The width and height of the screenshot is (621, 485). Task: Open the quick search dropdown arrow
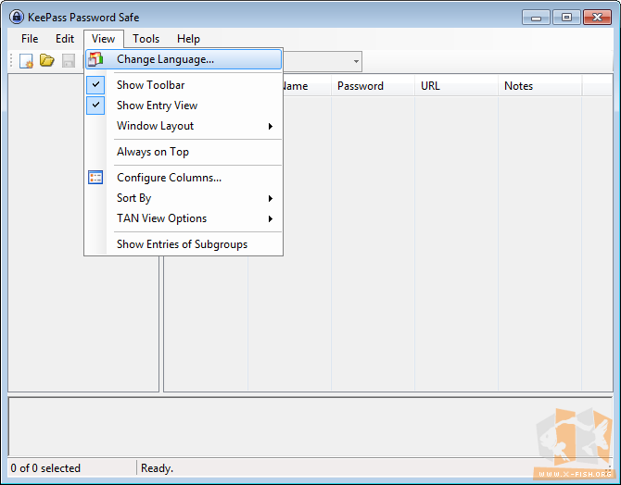point(356,61)
